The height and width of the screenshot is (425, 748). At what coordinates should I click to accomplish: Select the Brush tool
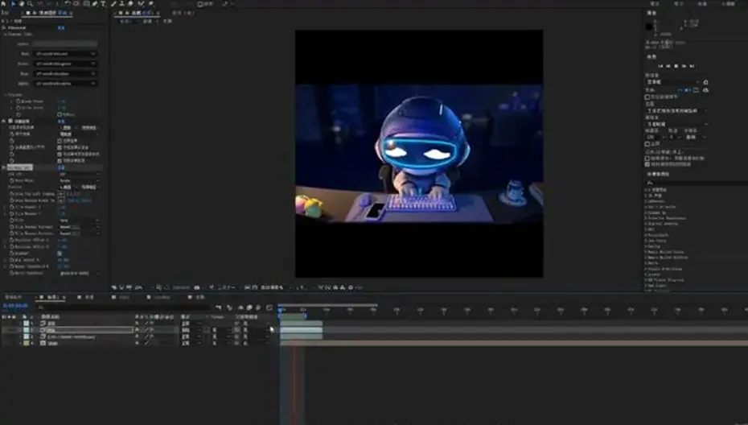(114, 4)
